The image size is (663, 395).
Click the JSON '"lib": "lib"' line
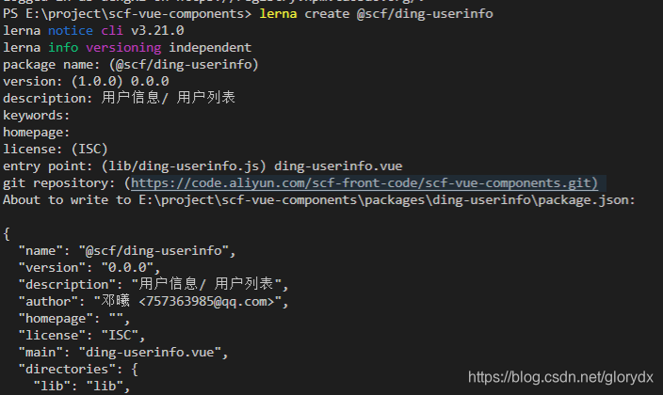pos(82,387)
